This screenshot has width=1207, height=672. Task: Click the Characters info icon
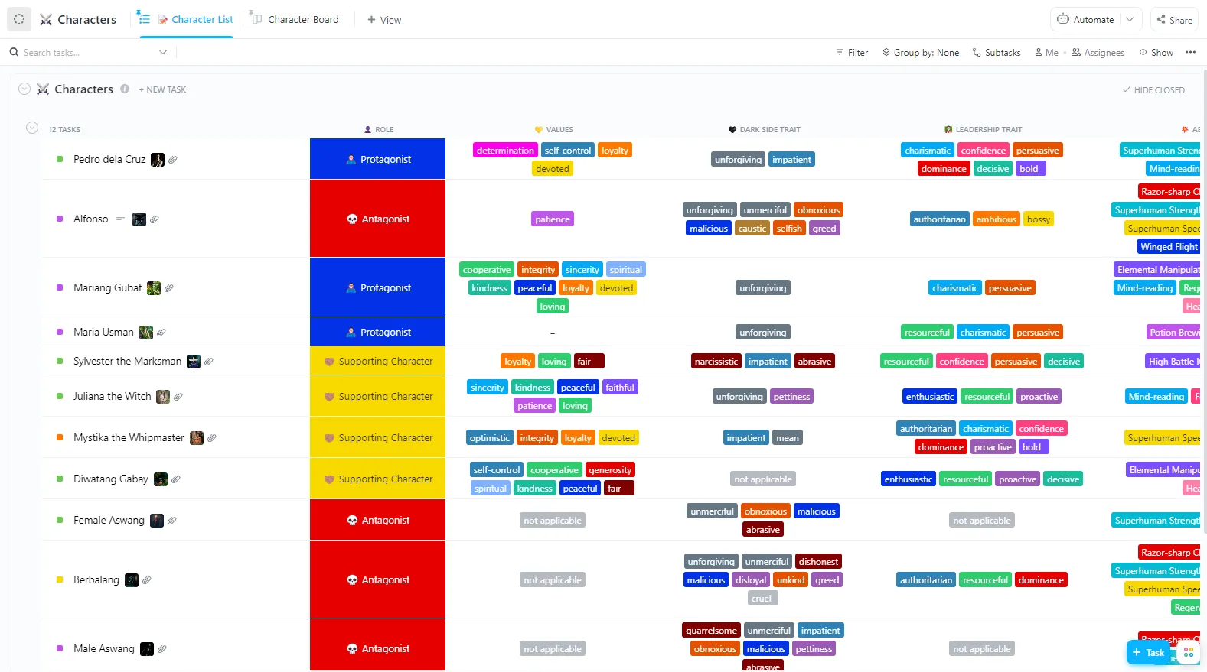coord(125,89)
